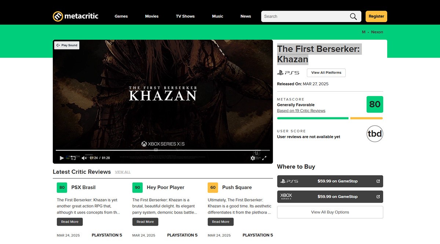
Task: Play the Khazan trailer video
Action: click(x=62, y=158)
